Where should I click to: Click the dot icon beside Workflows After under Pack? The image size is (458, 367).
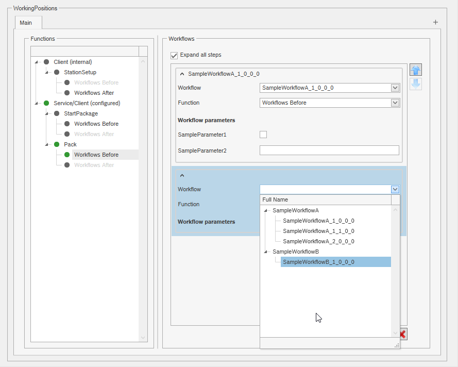pos(66,165)
